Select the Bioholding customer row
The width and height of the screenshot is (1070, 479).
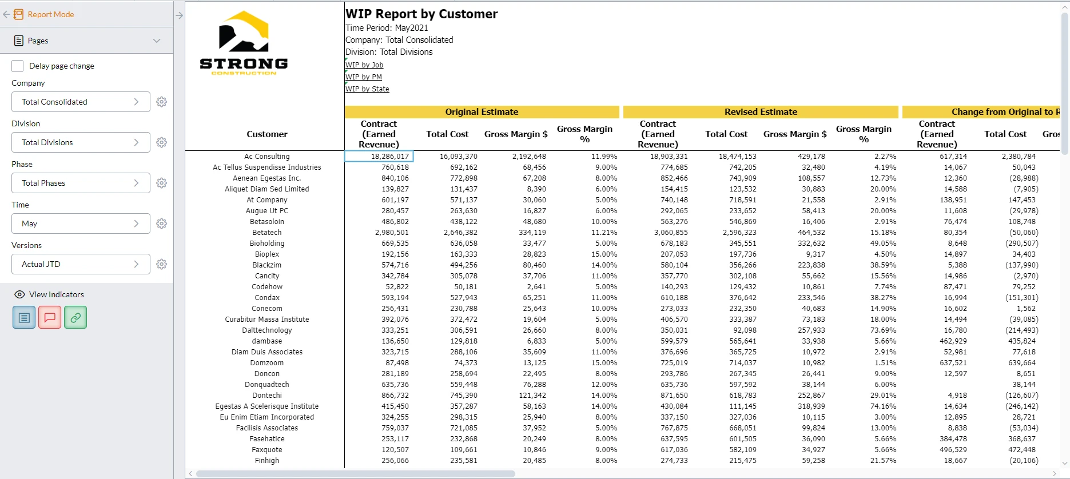click(267, 244)
